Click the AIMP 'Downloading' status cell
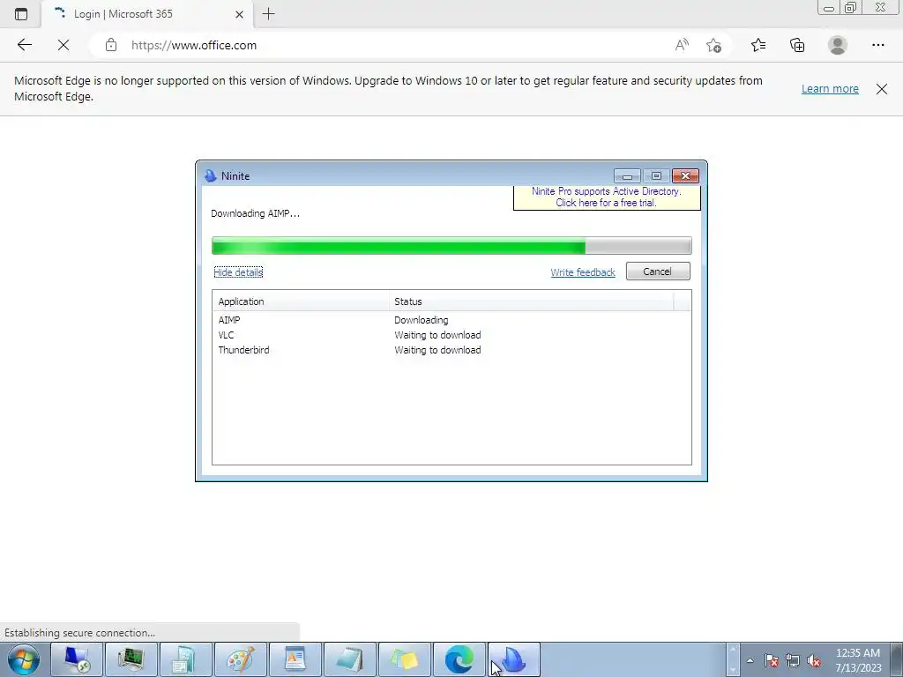This screenshot has height=677, width=903. point(421,320)
